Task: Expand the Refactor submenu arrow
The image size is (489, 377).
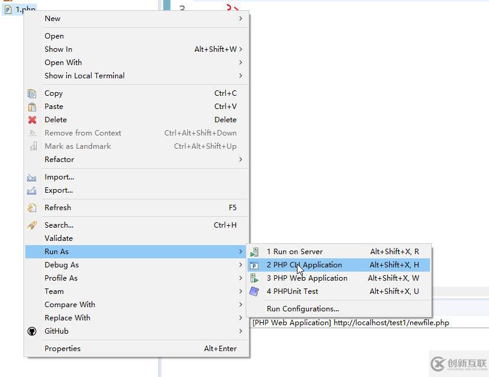Action: point(240,160)
